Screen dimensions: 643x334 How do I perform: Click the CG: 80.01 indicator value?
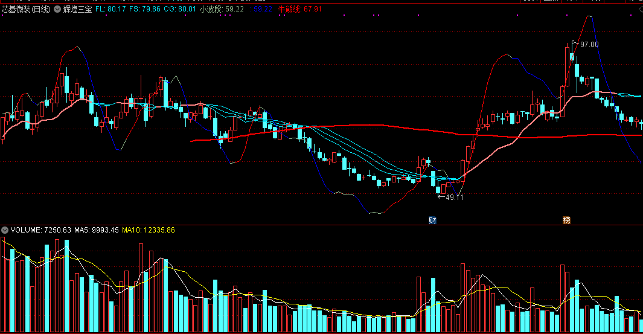coord(179,9)
